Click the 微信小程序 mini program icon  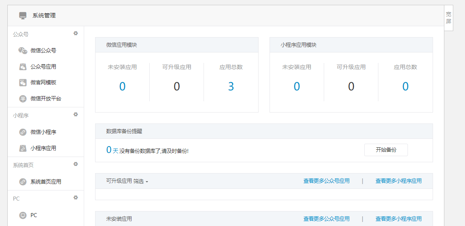click(23, 132)
